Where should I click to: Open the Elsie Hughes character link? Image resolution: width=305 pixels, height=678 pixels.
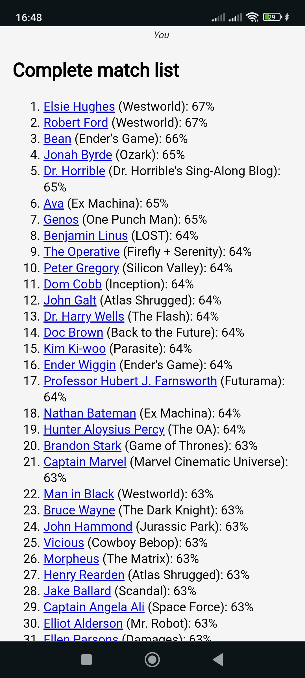pos(79,107)
